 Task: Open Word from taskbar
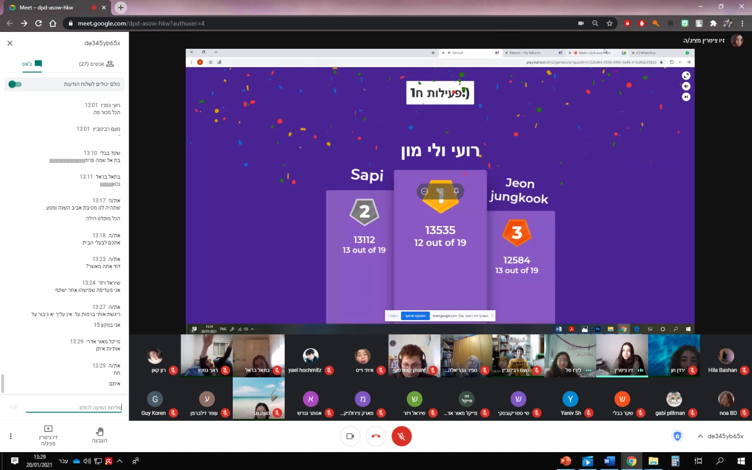coord(609,461)
